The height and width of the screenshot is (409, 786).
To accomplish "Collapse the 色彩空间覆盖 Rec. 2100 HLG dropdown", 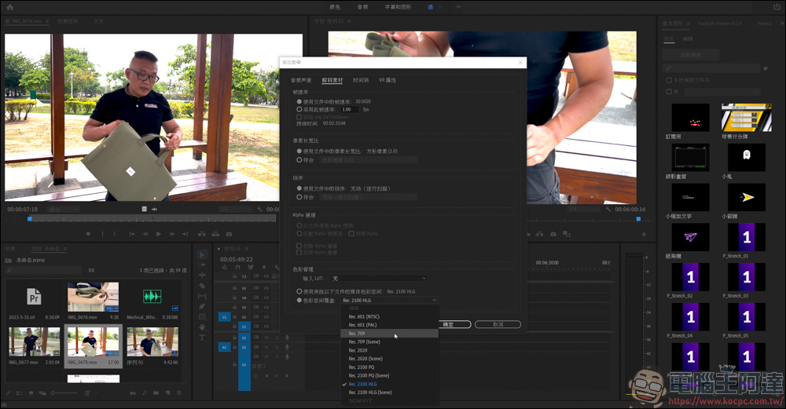I will (x=389, y=301).
